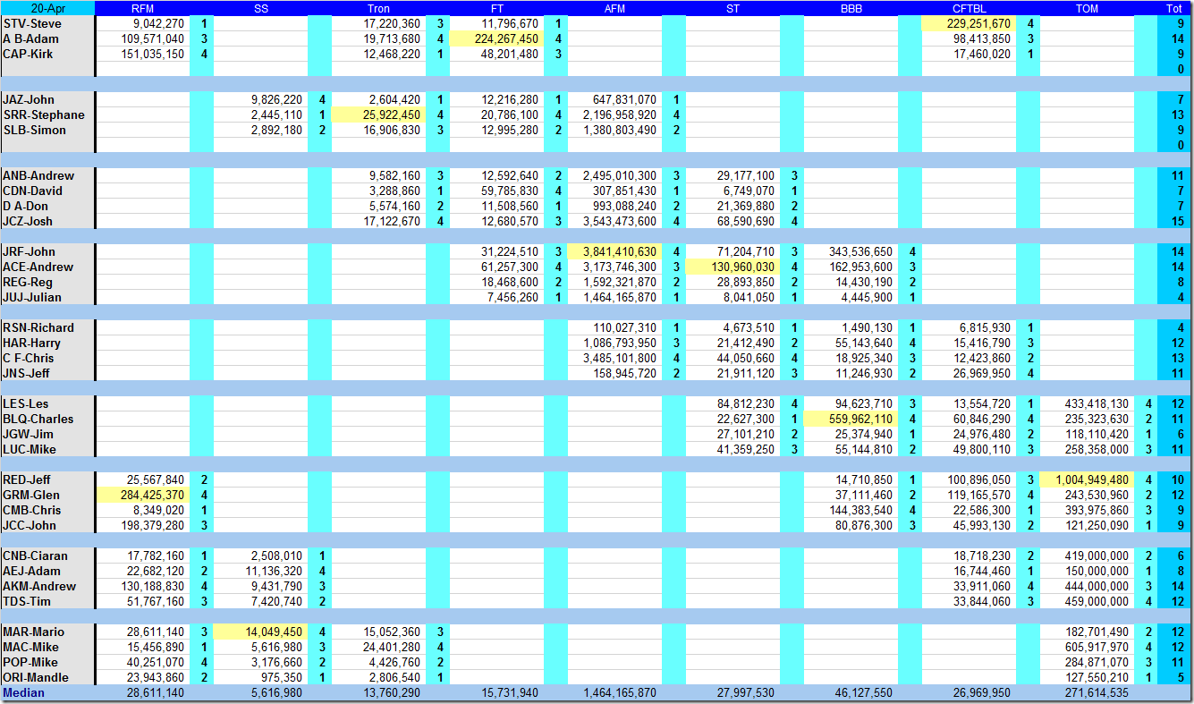This screenshot has height=704, width=1194.
Task: Click the Tron median value 13,760,290
Action: (378, 692)
